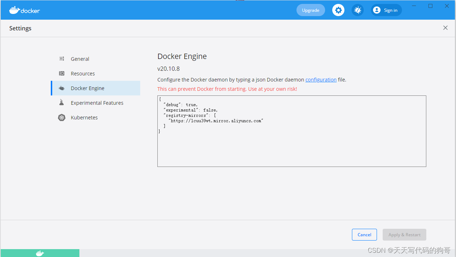456x257 pixels.
Task: Click the "experimental": false line
Action: point(190,110)
